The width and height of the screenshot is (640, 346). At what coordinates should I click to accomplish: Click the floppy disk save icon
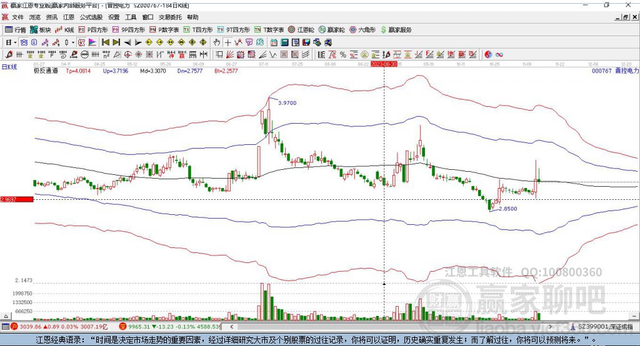[306, 42]
